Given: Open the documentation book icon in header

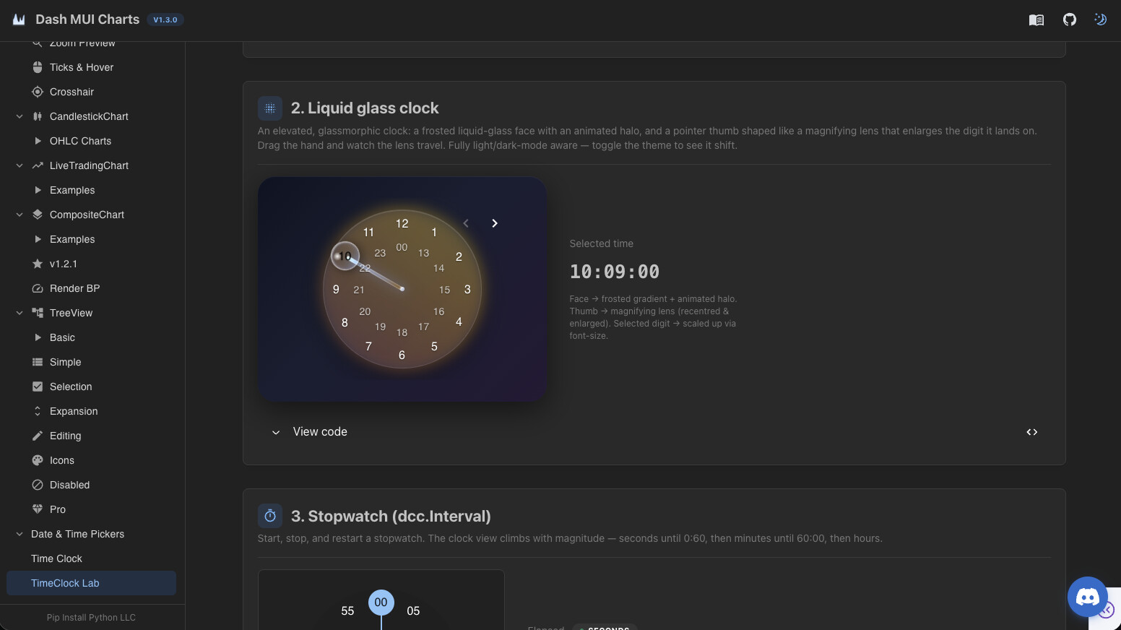Looking at the screenshot, I should tap(1036, 20).
